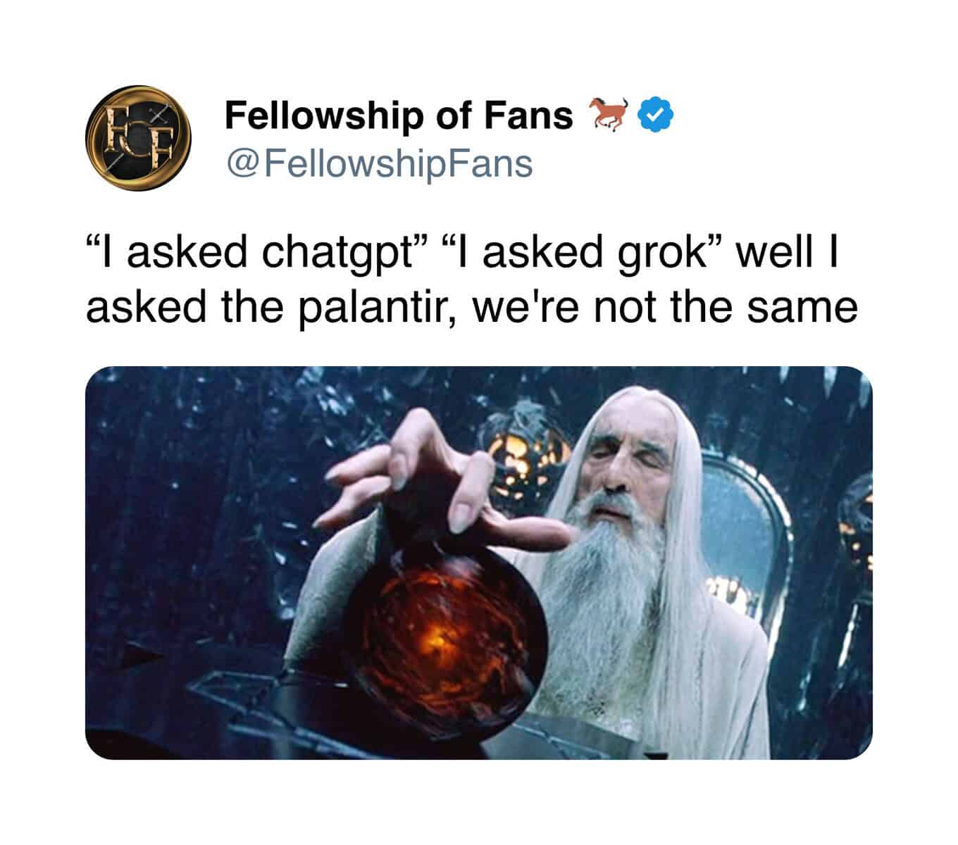Open the FCF profile avatar
Screen dimensions: 958x845
coord(138,138)
